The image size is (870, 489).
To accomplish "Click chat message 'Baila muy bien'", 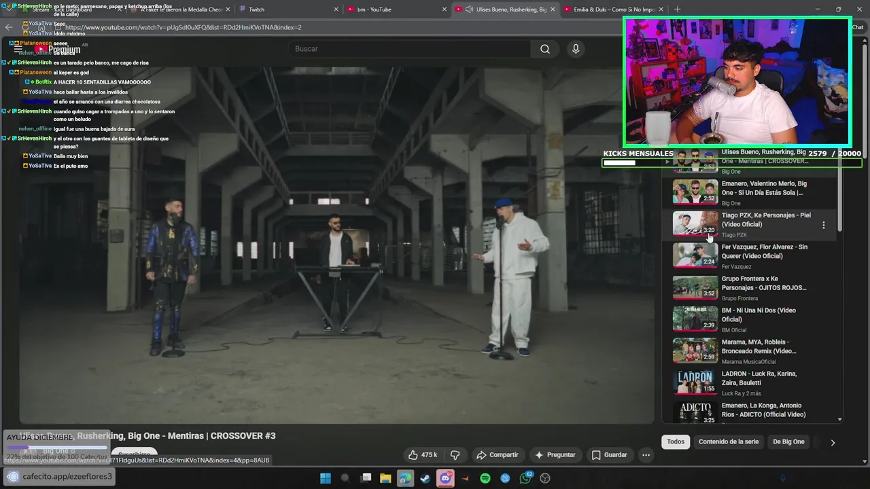I will (71, 156).
